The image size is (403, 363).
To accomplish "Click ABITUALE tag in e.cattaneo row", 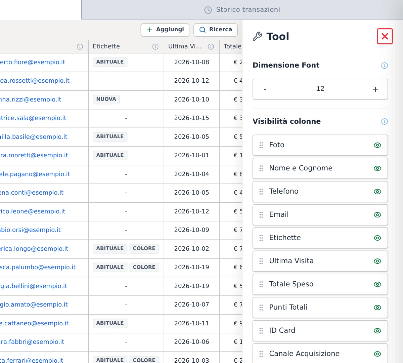I will click(x=110, y=323).
